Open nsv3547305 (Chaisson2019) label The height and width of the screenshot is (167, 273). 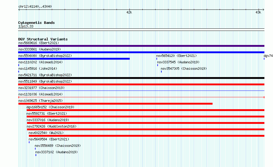pyautogui.click(x=184, y=69)
